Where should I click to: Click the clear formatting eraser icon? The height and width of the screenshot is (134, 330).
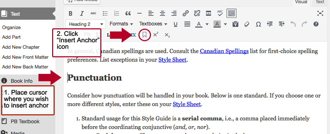click(247, 24)
